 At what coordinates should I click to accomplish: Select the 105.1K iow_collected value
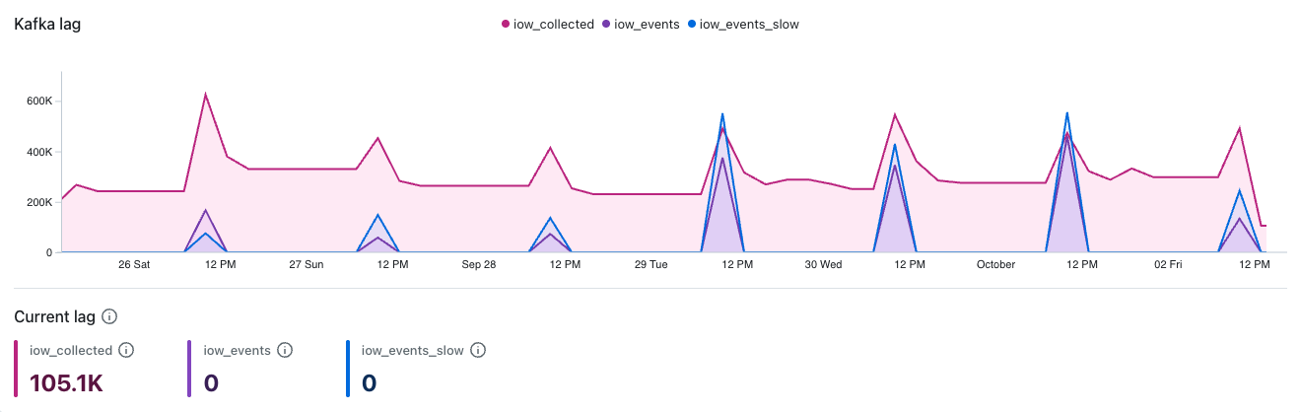point(67,382)
